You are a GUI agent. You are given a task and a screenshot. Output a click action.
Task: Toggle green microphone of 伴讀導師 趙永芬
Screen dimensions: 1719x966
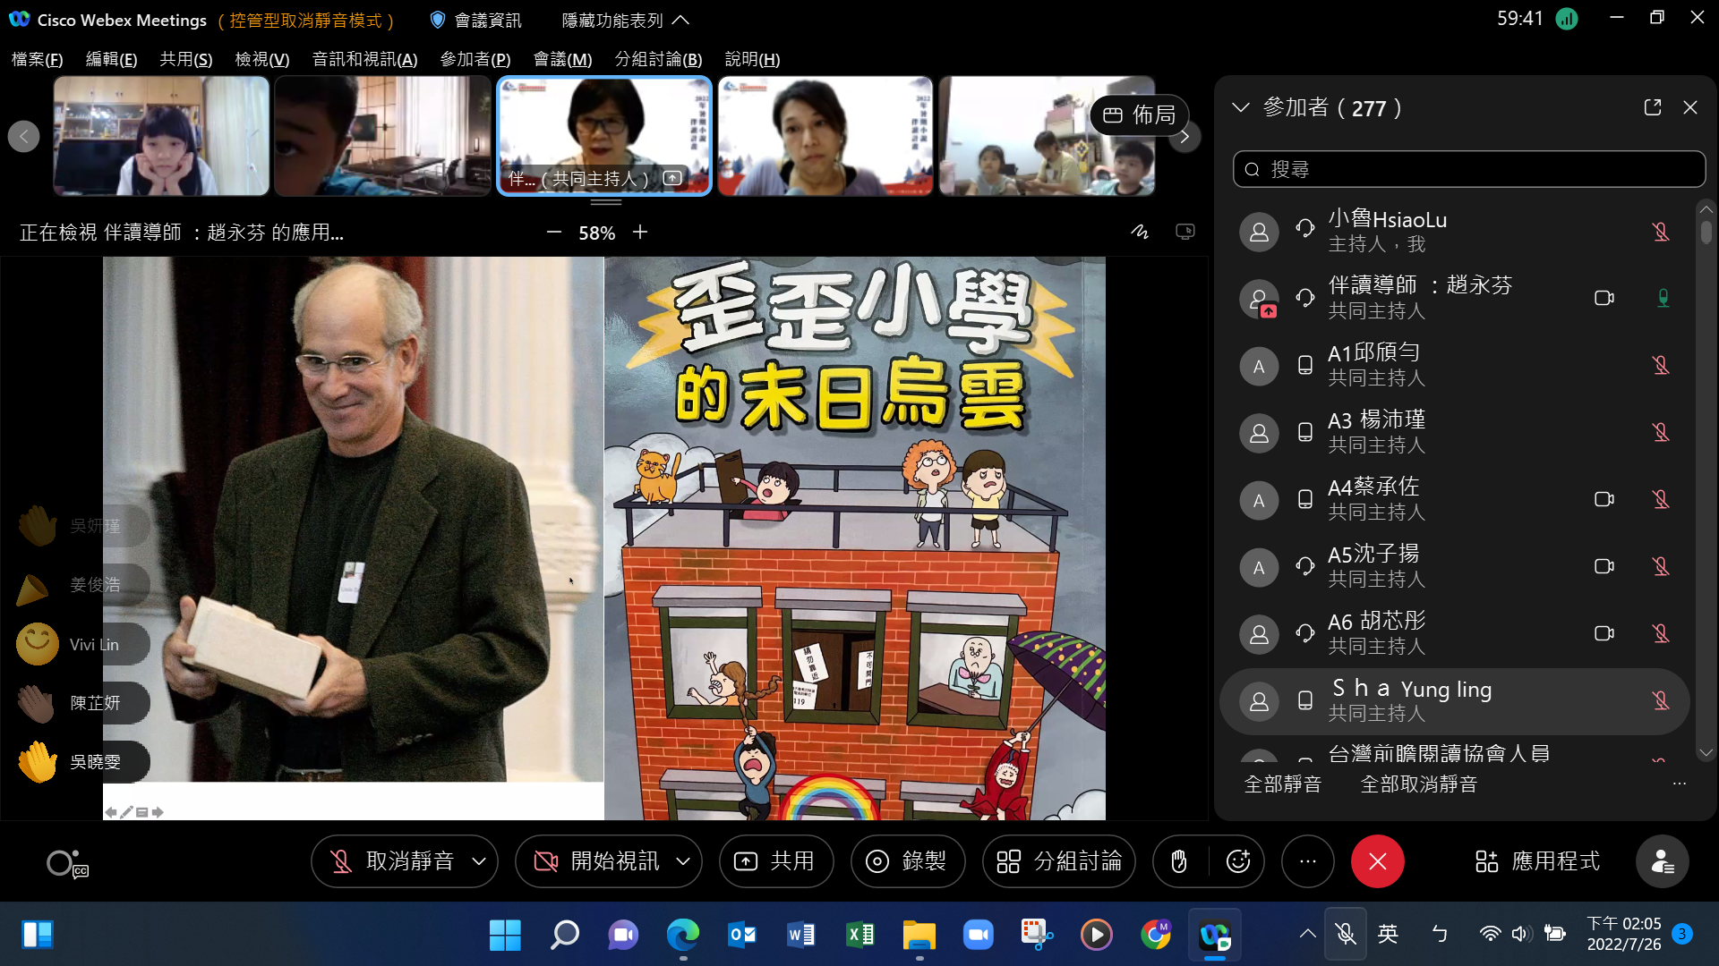point(1663,298)
